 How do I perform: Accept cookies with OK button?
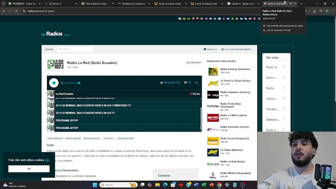29,169
